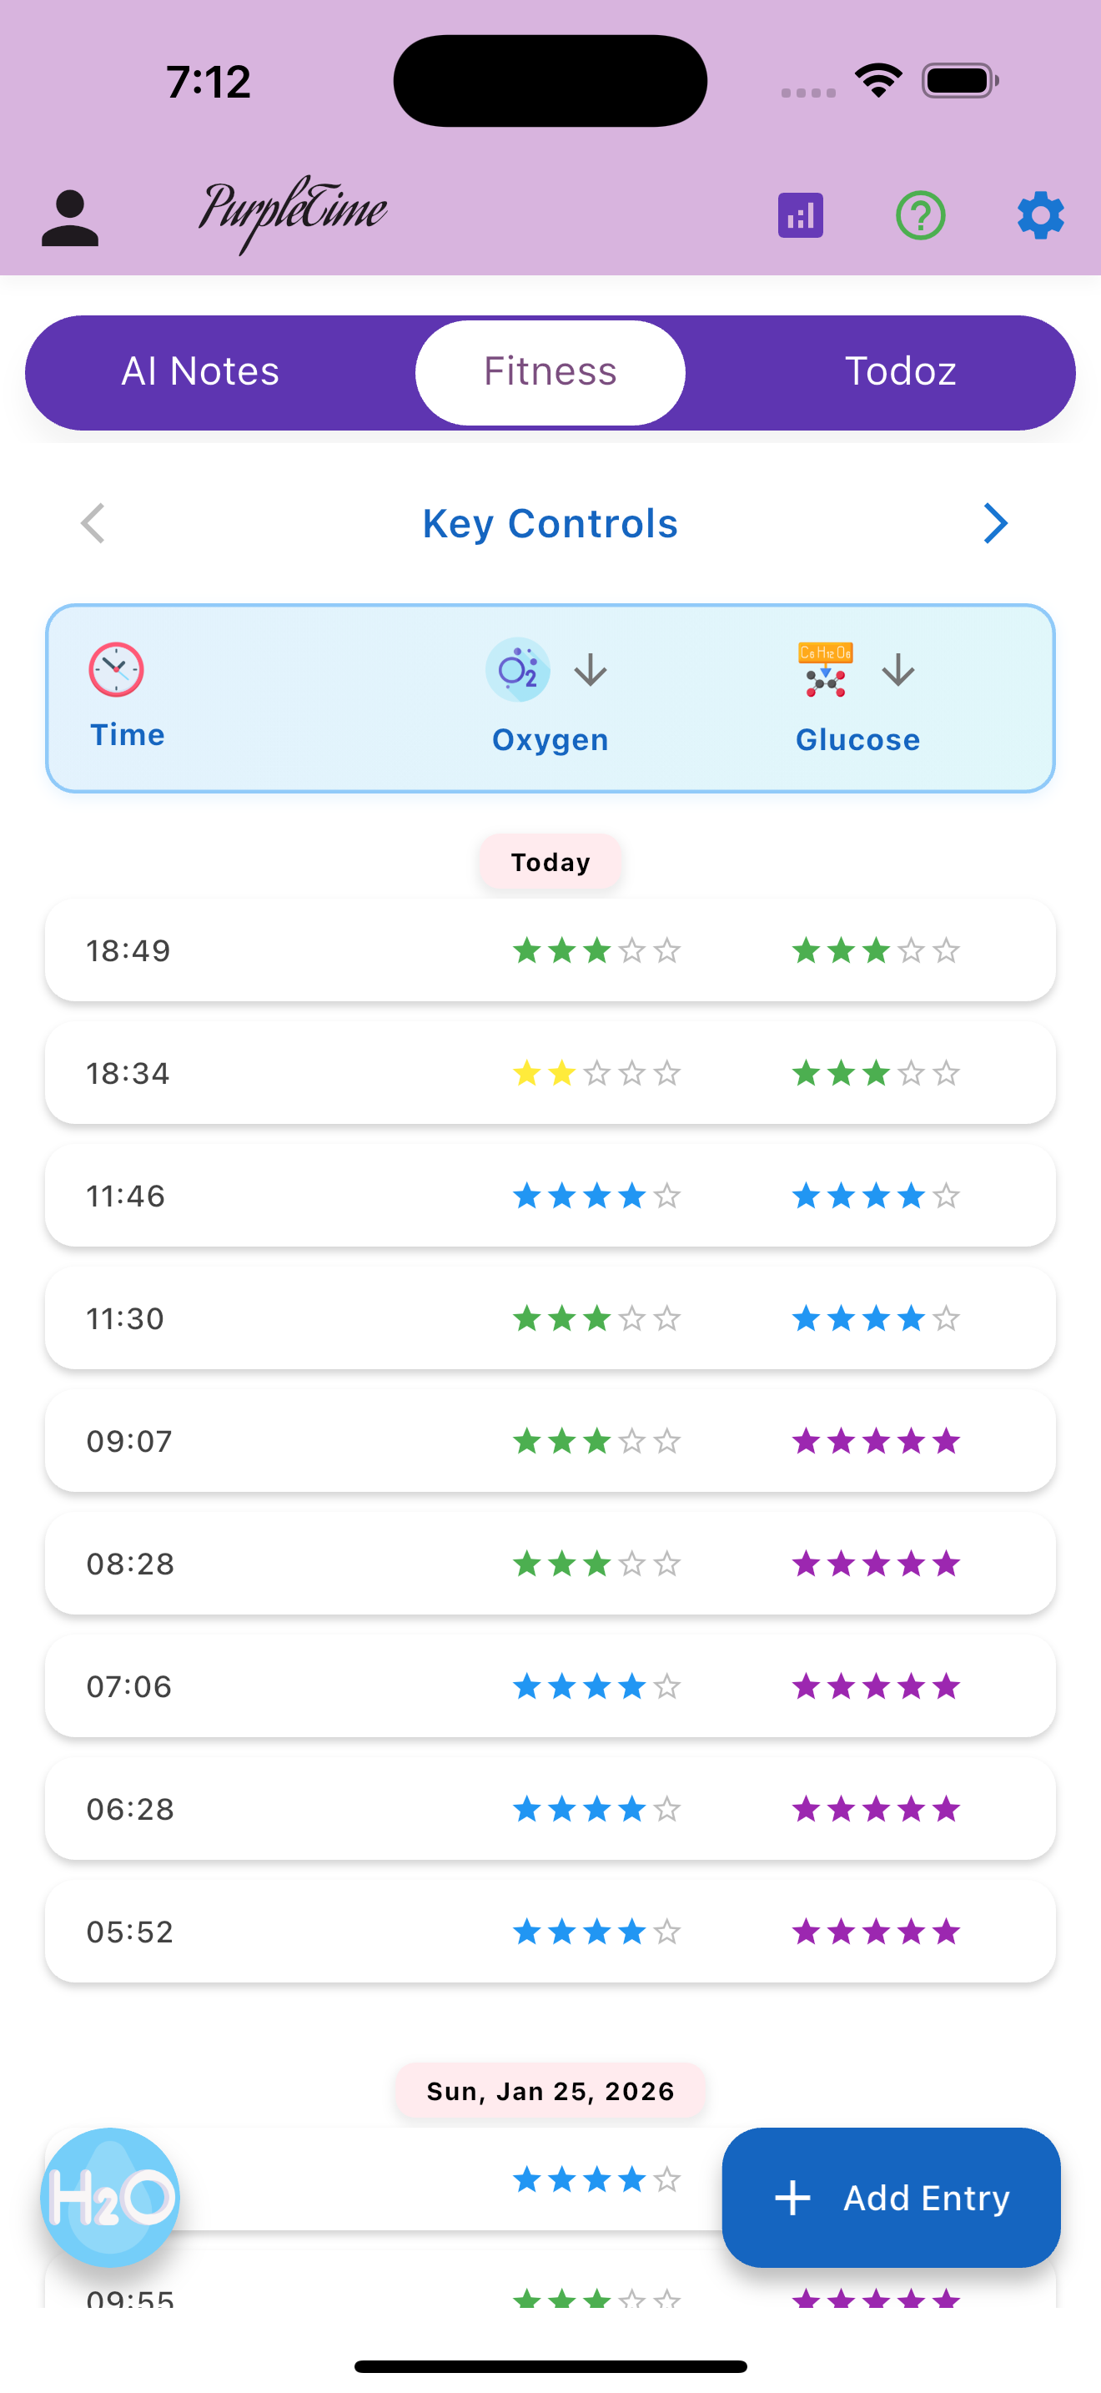The width and height of the screenshot is (1101, 2393).
Task: Switch to the AI Notes tab
Action: pyautogui.click(x=200, y=371)
